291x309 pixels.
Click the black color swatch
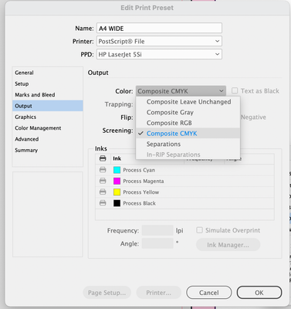(117, 203)
